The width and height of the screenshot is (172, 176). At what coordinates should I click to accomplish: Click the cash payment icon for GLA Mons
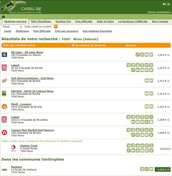click(147, 81)
